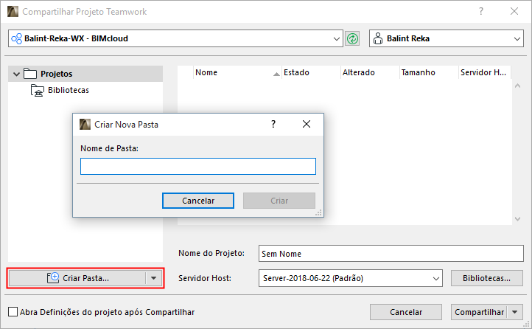The height and width of the screenshot is (329, 532).
Task: Click the Bibliotecas library icon in tree
Action: click(x=38, y=90)
